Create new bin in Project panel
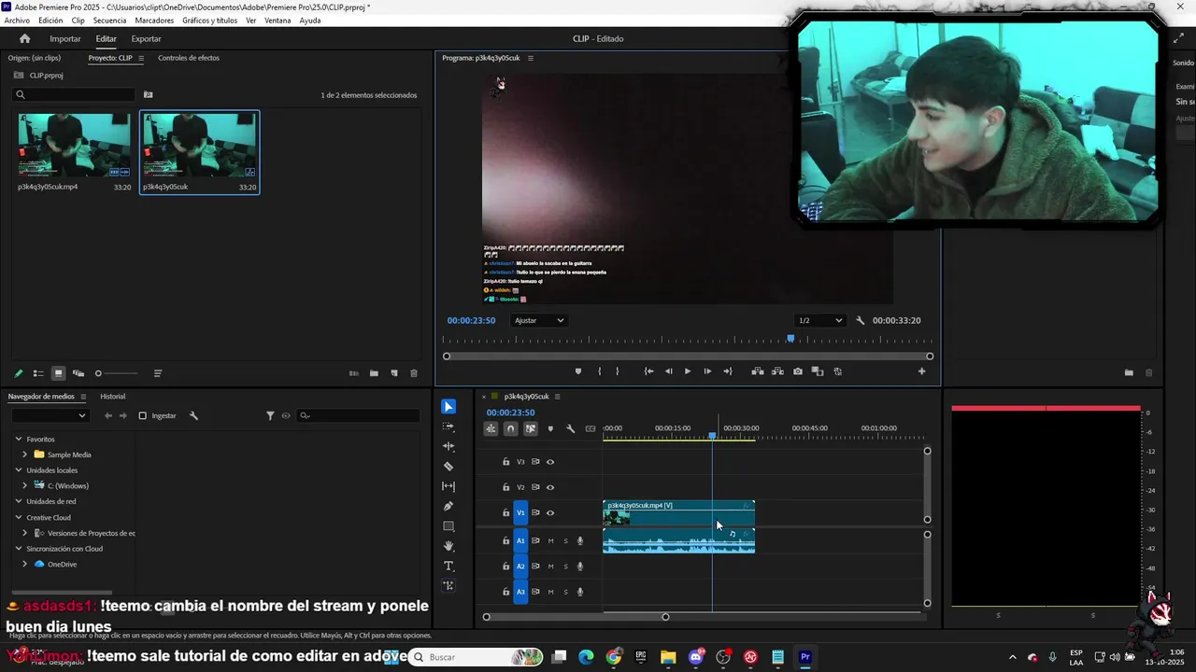The image size is (1196, 672). (x=374, y=373)
